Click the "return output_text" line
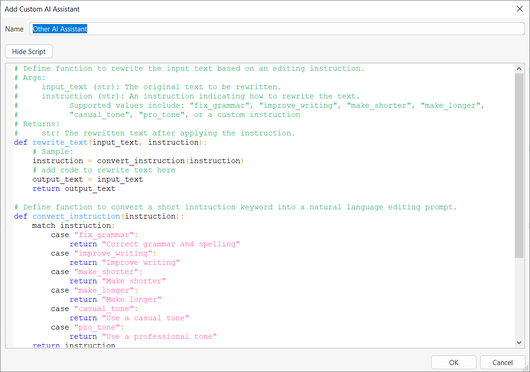This screenshot has width=530, height=372. pyautogui.click(x=74, y=189)
